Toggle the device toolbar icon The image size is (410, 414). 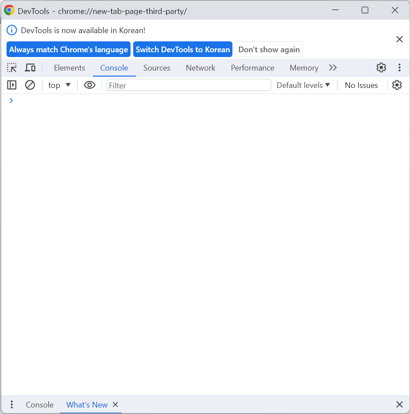point(30,68)
